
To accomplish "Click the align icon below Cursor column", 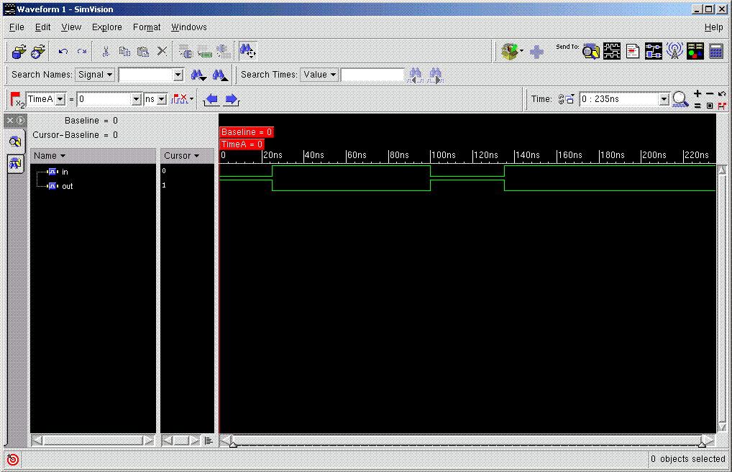I will [x=209, y=440].
